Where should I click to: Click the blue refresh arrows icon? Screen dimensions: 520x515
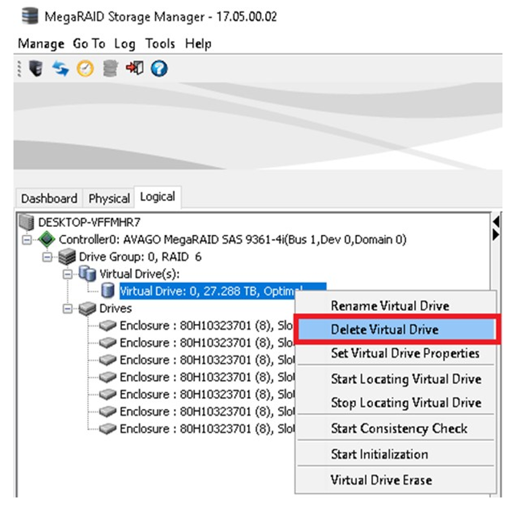60,69
